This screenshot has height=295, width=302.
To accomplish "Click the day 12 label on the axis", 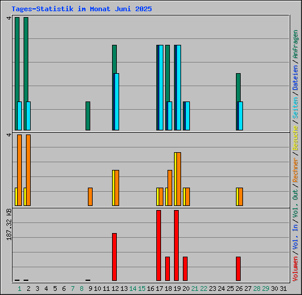I will click(x=115, y=289).
